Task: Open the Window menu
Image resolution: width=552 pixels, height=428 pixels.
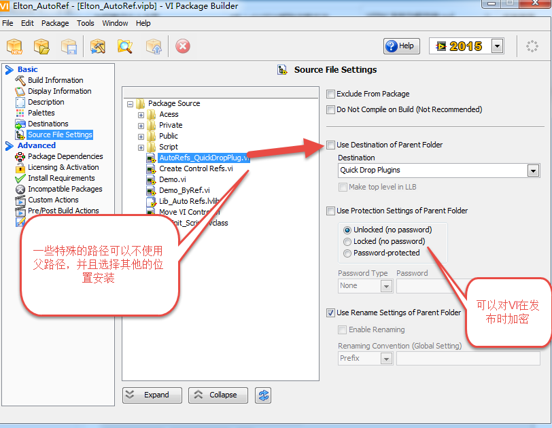Action: (x=115, y=23)
